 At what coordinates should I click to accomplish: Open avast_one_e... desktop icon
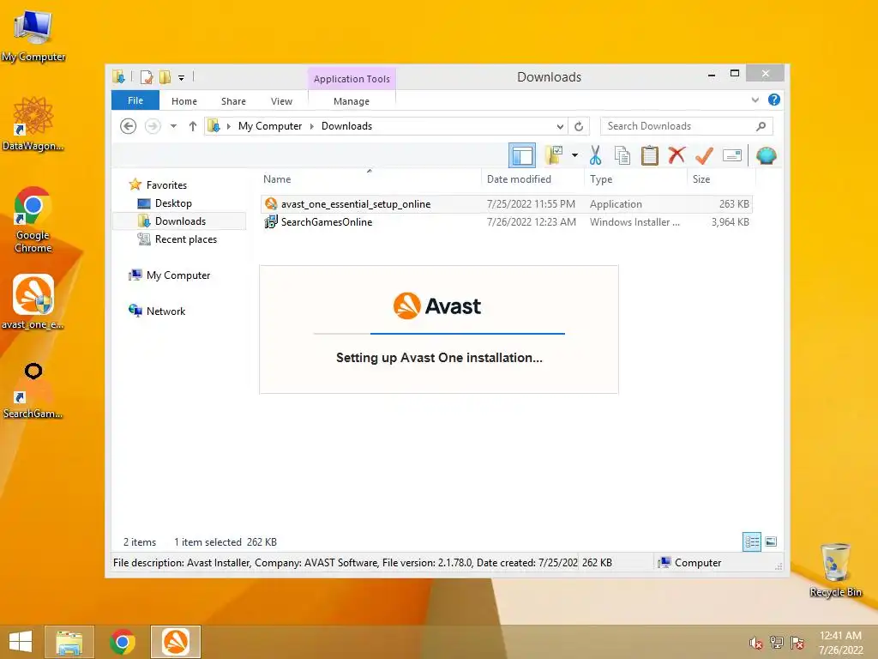coord(33,302)
